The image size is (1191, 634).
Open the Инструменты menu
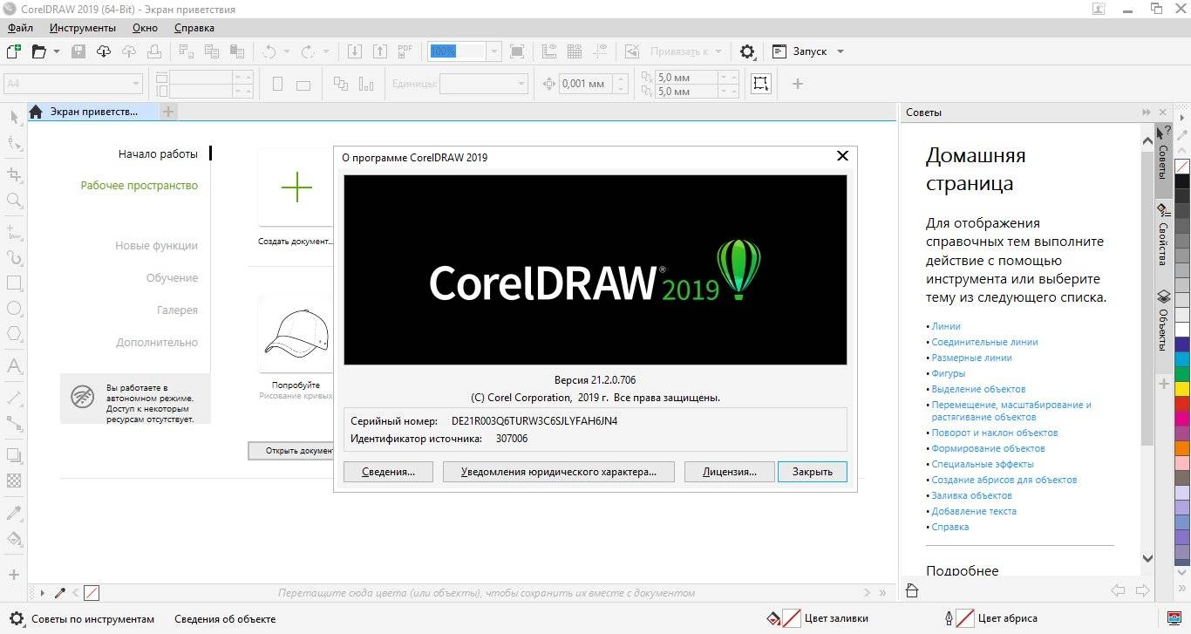(83, 27)
